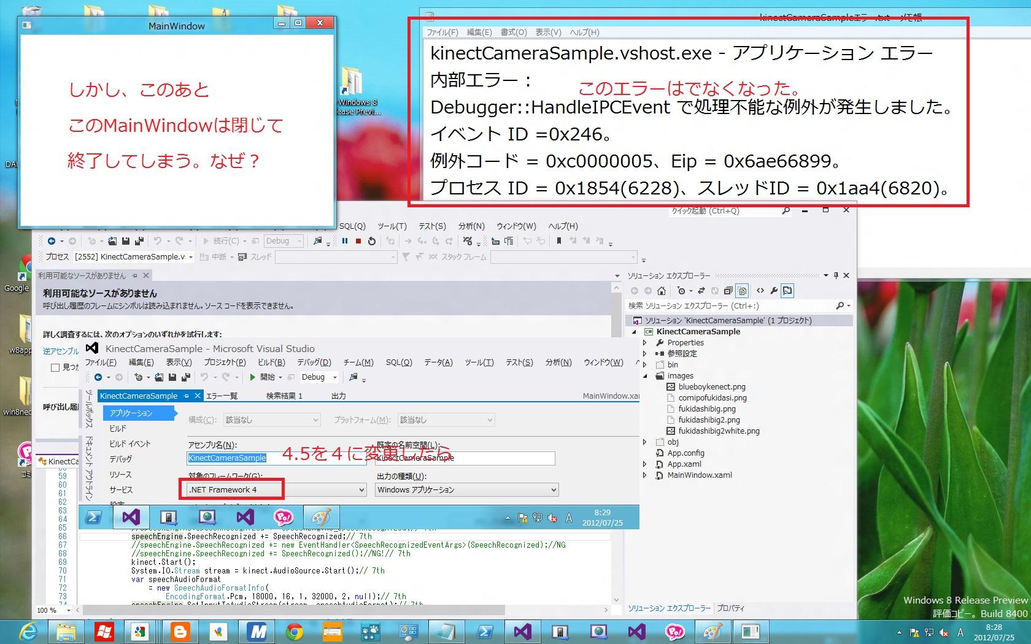
Task: Click the Quick Launch search box in Visual Studio
Action: (x=730, y=211)
